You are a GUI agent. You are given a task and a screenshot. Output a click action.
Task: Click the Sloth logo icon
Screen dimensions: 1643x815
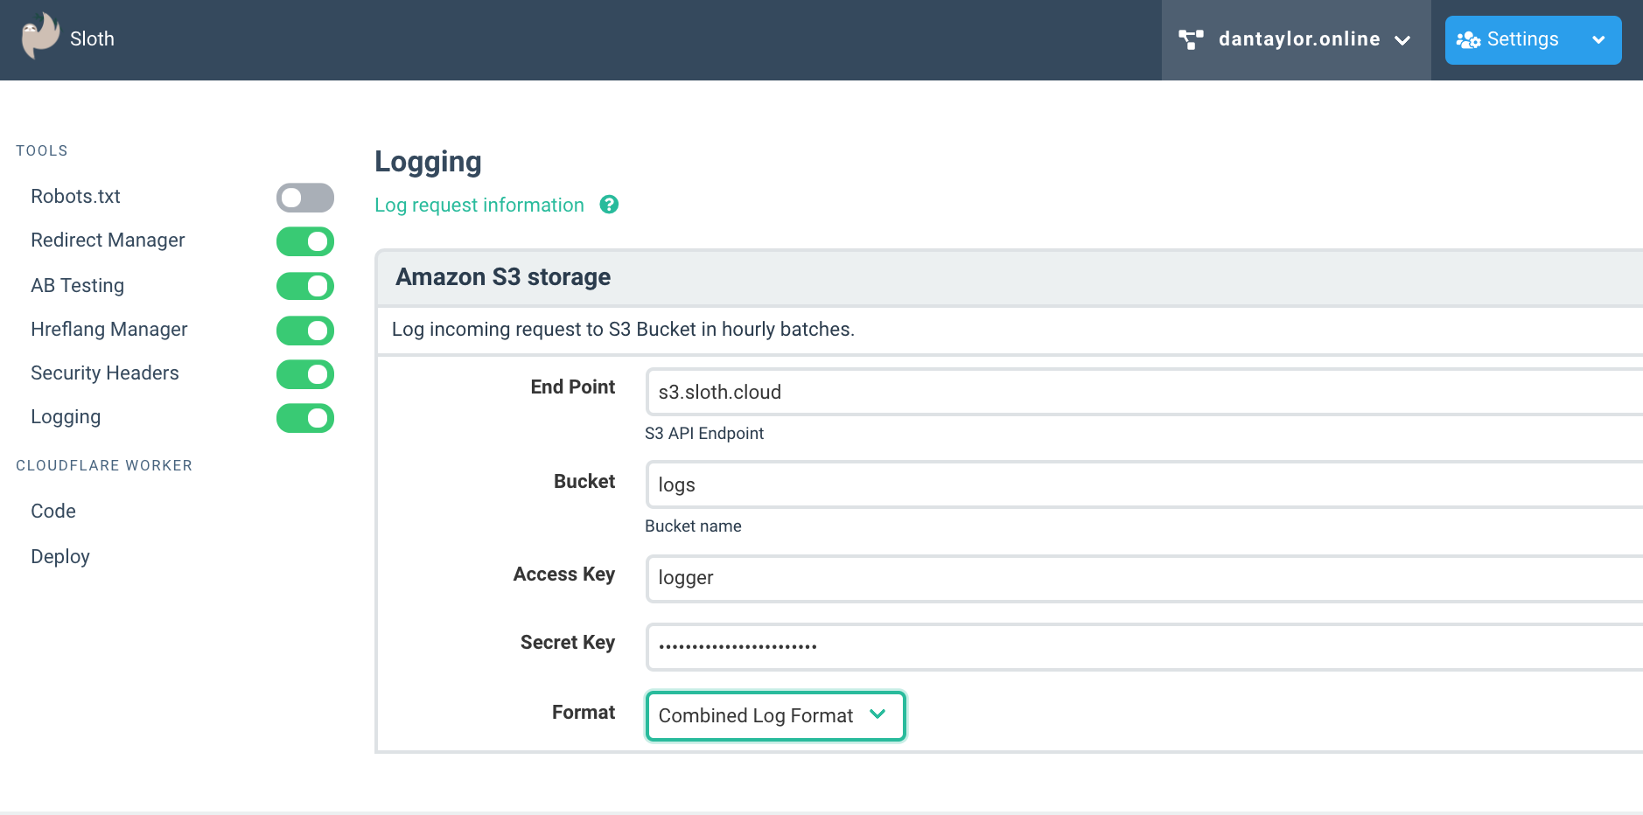point(40,37)
